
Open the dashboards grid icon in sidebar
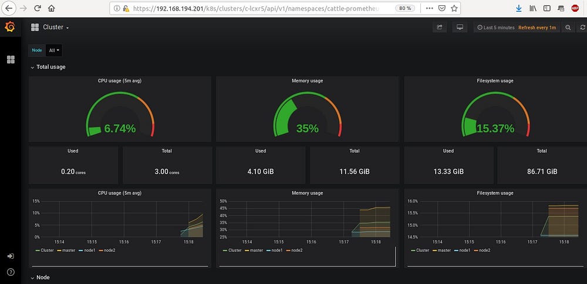click(x=11, y=59)
